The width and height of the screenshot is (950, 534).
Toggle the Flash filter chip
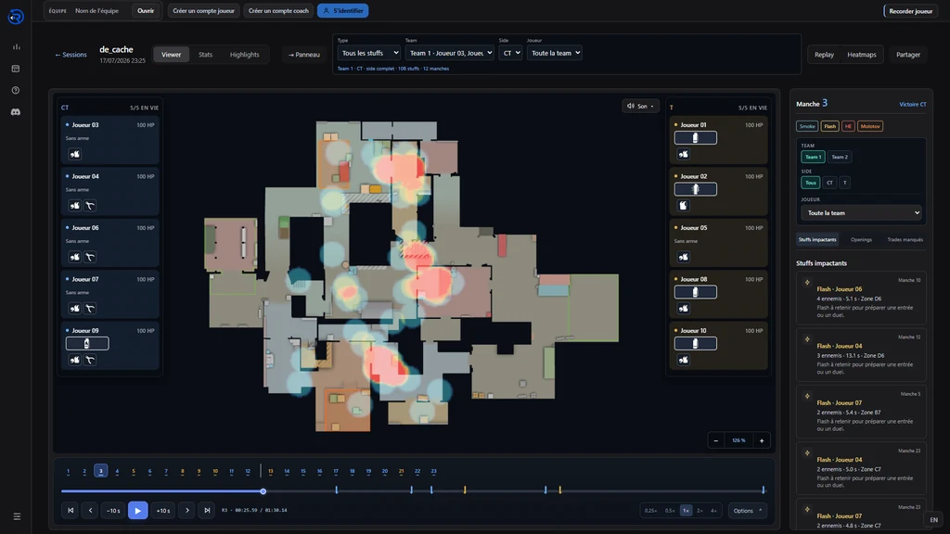tap(829, 126)
